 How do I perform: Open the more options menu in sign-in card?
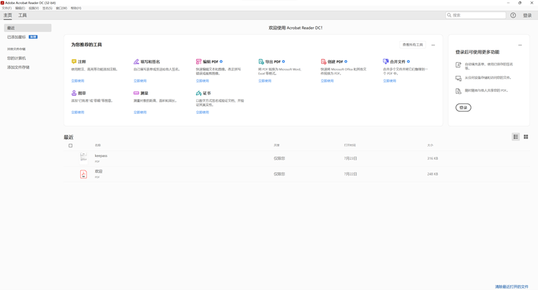pyautogui.click(x=520, y=45)
